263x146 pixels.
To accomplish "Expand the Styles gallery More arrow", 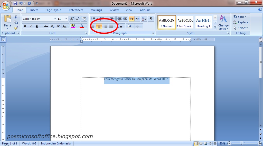I will (215, 27).
